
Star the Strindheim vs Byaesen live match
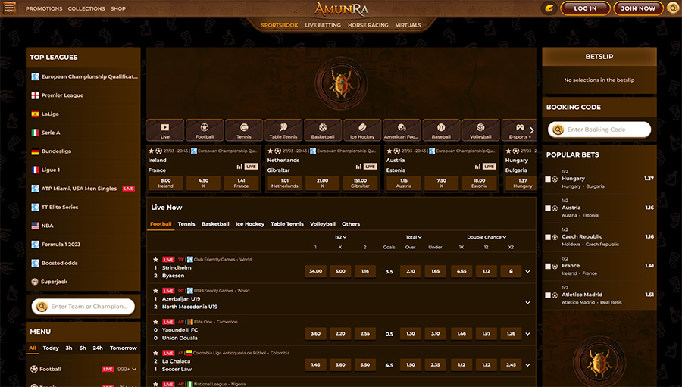pos(155,260)
